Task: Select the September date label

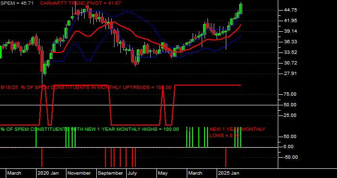Action: [x=110, y=173]
